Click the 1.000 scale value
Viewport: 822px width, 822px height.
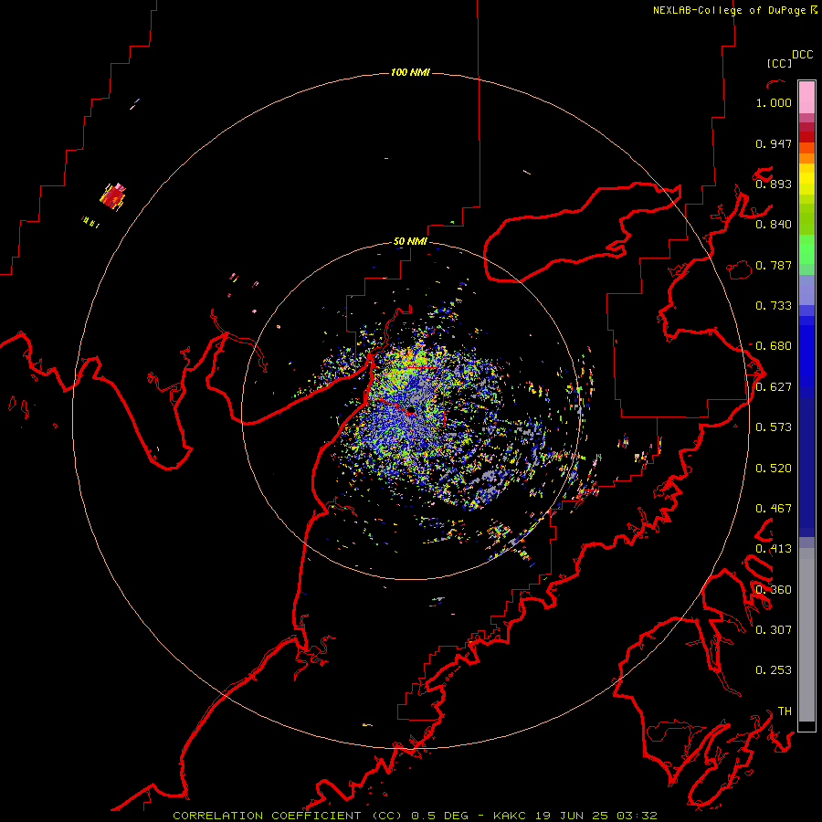(x=774, y=102)
